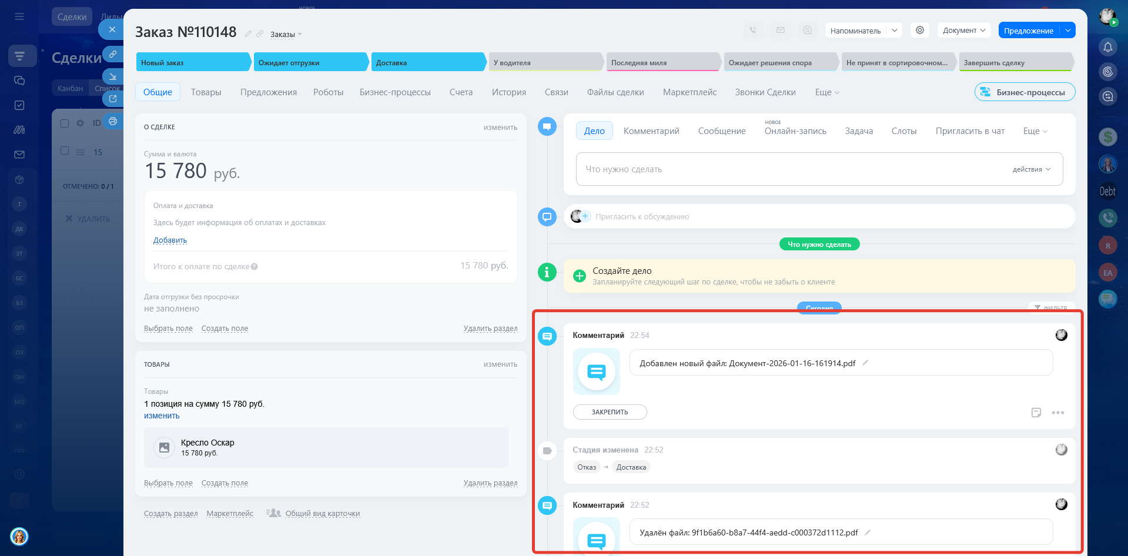Close the order card slider panel
The image size is (1128, 556).
click(x=112, y=29)
